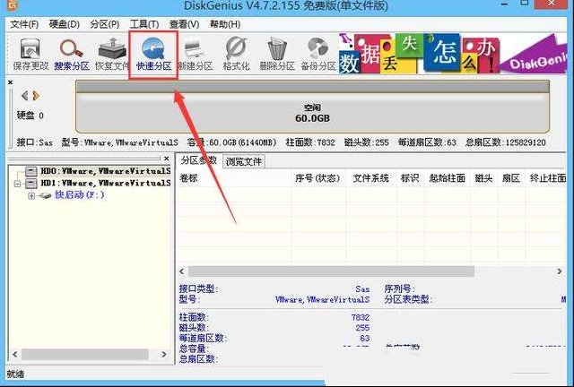Click partition table scrollbar left arrow
Image resolution: width=574 pixels, height=387 pixels.
(182, 271)
